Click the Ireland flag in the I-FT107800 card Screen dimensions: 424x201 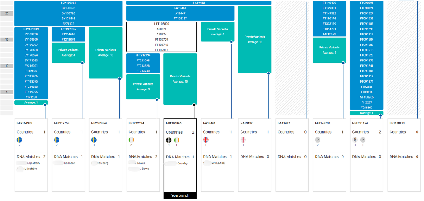(176, 140)
